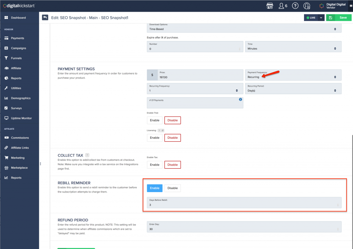Viewport: 353px width, 249px height.
Task: Click the Marketplace storefront icon in sidebar
Action: coord(6,168)
